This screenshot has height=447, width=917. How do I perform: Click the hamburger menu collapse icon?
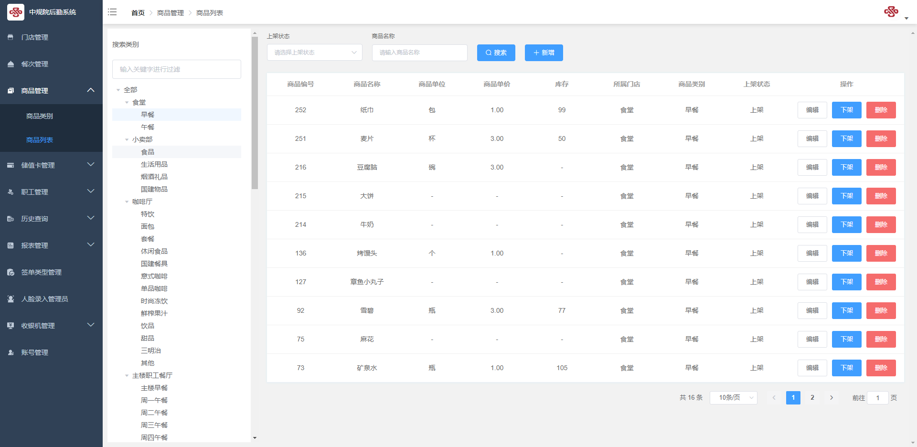point(112,12)
